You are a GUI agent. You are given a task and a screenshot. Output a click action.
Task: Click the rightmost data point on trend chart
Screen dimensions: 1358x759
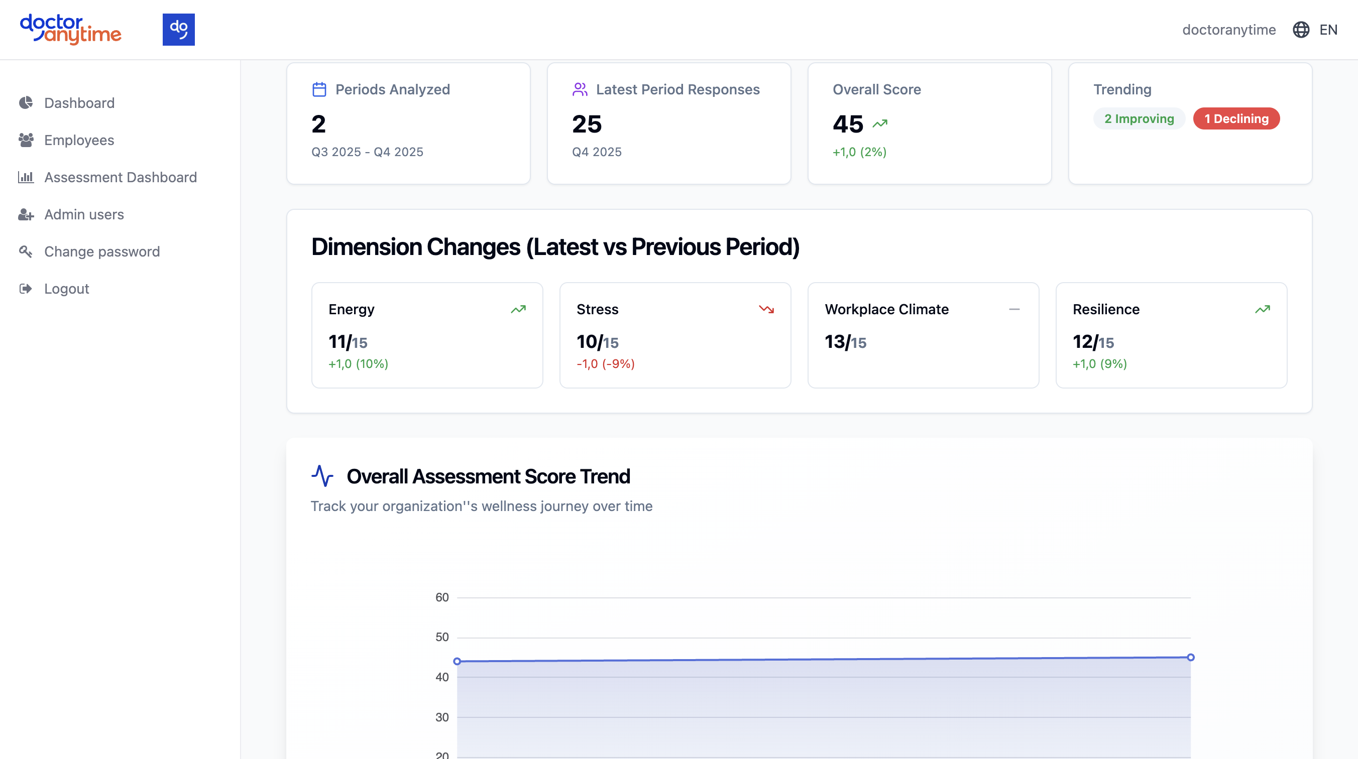pyautogui.click(x=1190, y=657)
